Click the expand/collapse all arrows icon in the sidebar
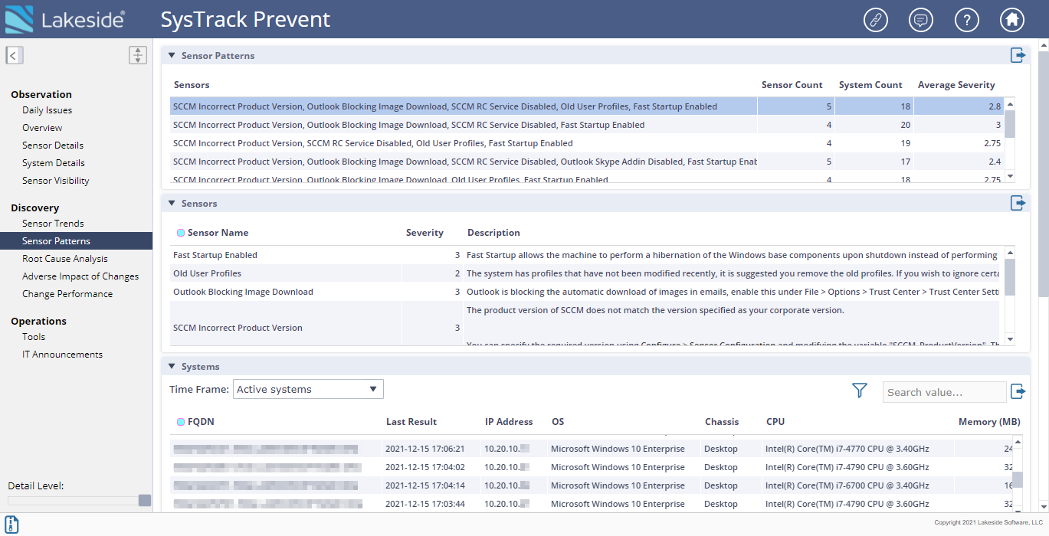 click(x=138, y=55)
